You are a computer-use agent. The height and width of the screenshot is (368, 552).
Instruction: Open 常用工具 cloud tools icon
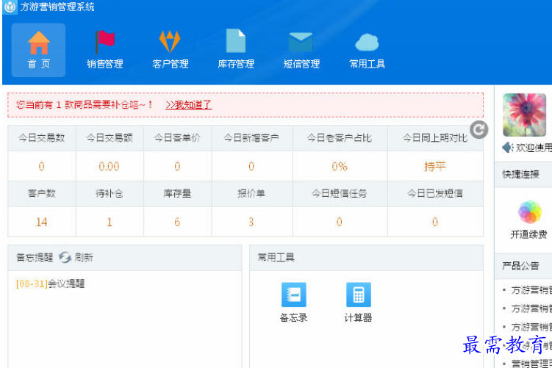point(367,48)
